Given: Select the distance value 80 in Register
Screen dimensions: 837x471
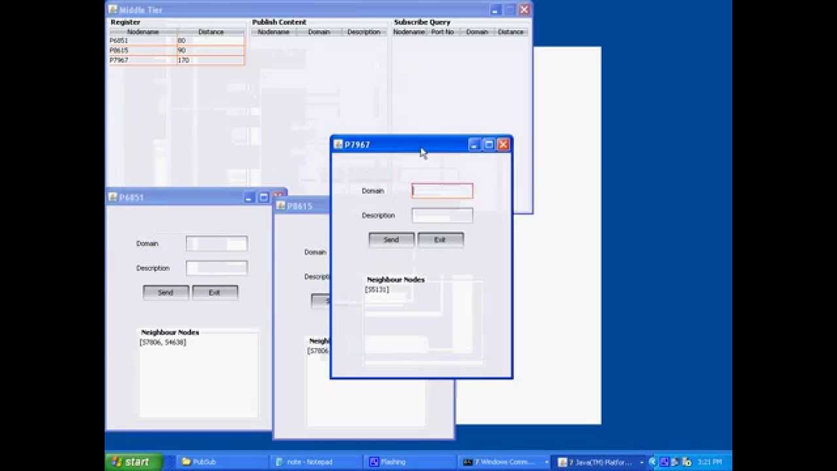Looking at the screenshot, I should coord(211,41).
